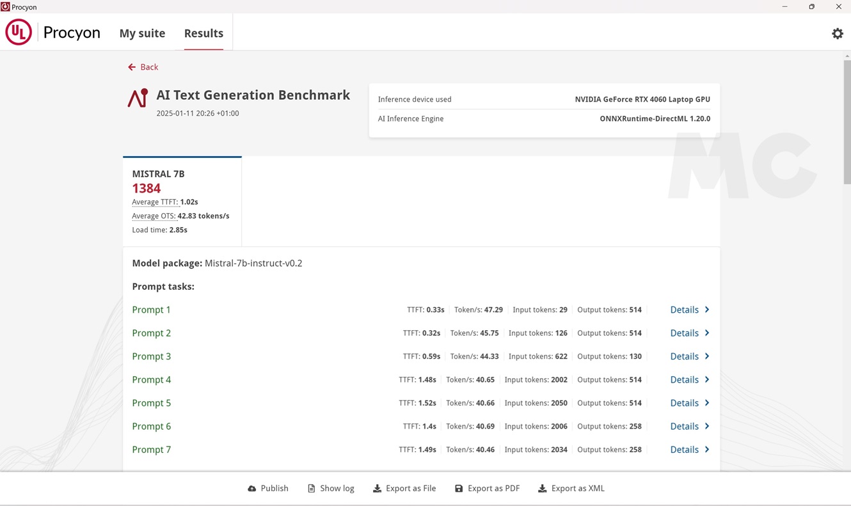Open Details for Prompt 5

coord(684,403)
